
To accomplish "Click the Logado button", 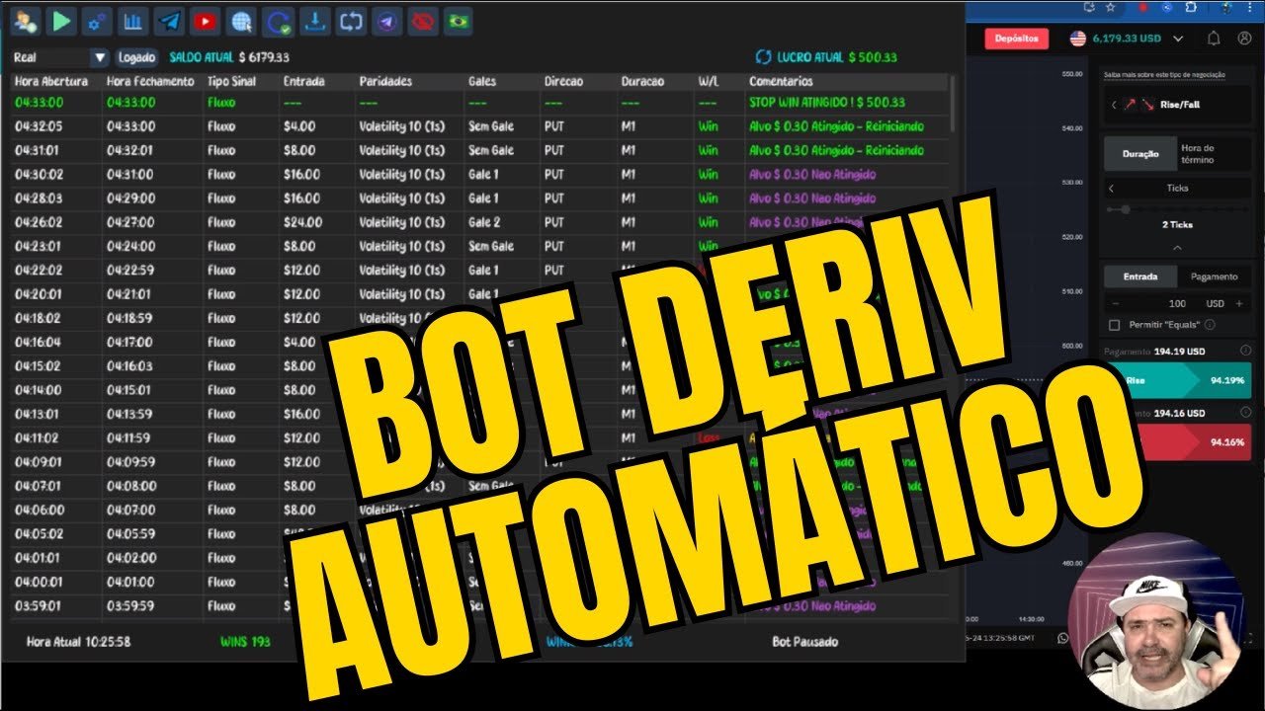I will pyautogui.click(x=137, y=57).
